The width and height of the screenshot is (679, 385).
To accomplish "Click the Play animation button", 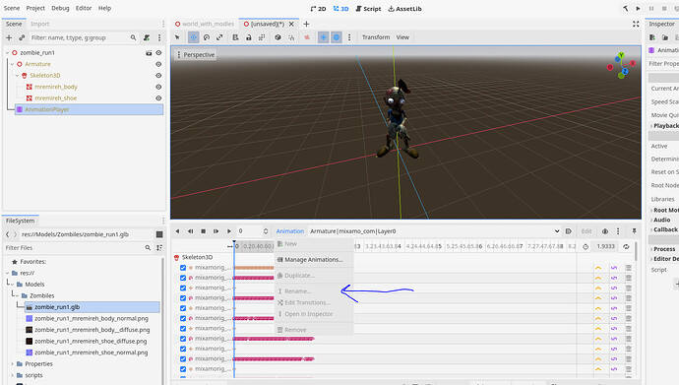I will coord(229,231).
